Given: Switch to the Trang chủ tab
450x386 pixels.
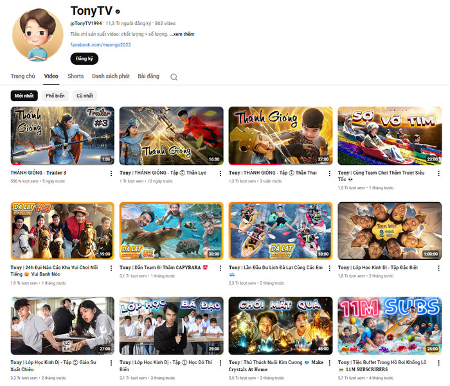Looking at the screenshot, I should pyautogui.click(x=22, y=76).
